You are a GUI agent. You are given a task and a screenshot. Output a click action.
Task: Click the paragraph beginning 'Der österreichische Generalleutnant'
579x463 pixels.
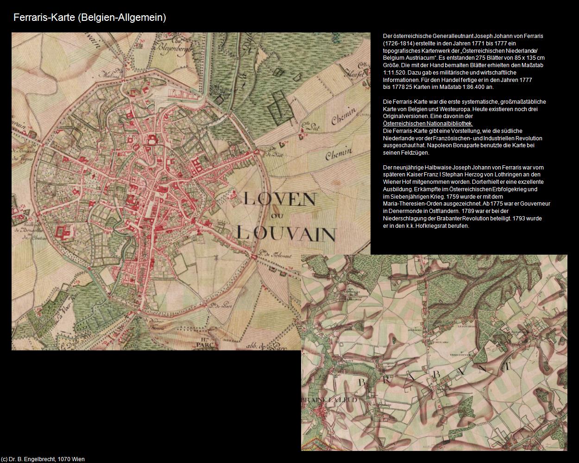[x=464, y=61]
